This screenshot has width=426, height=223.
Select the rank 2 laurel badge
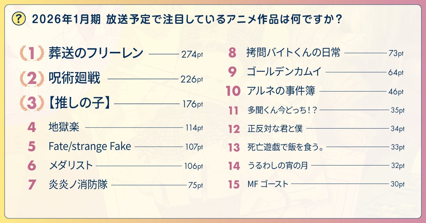(x=32, y=79)
